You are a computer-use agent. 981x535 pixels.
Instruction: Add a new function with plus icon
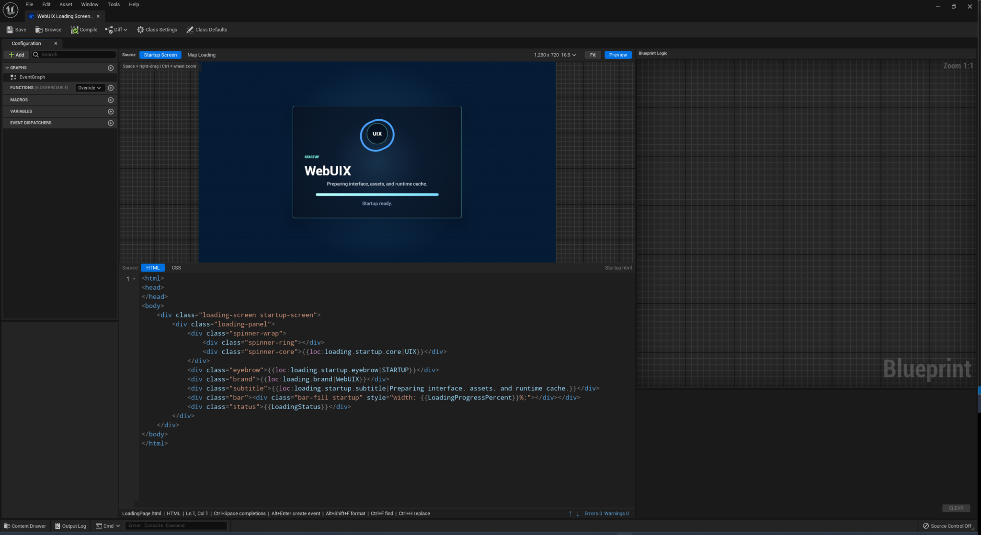pos(111,88)
